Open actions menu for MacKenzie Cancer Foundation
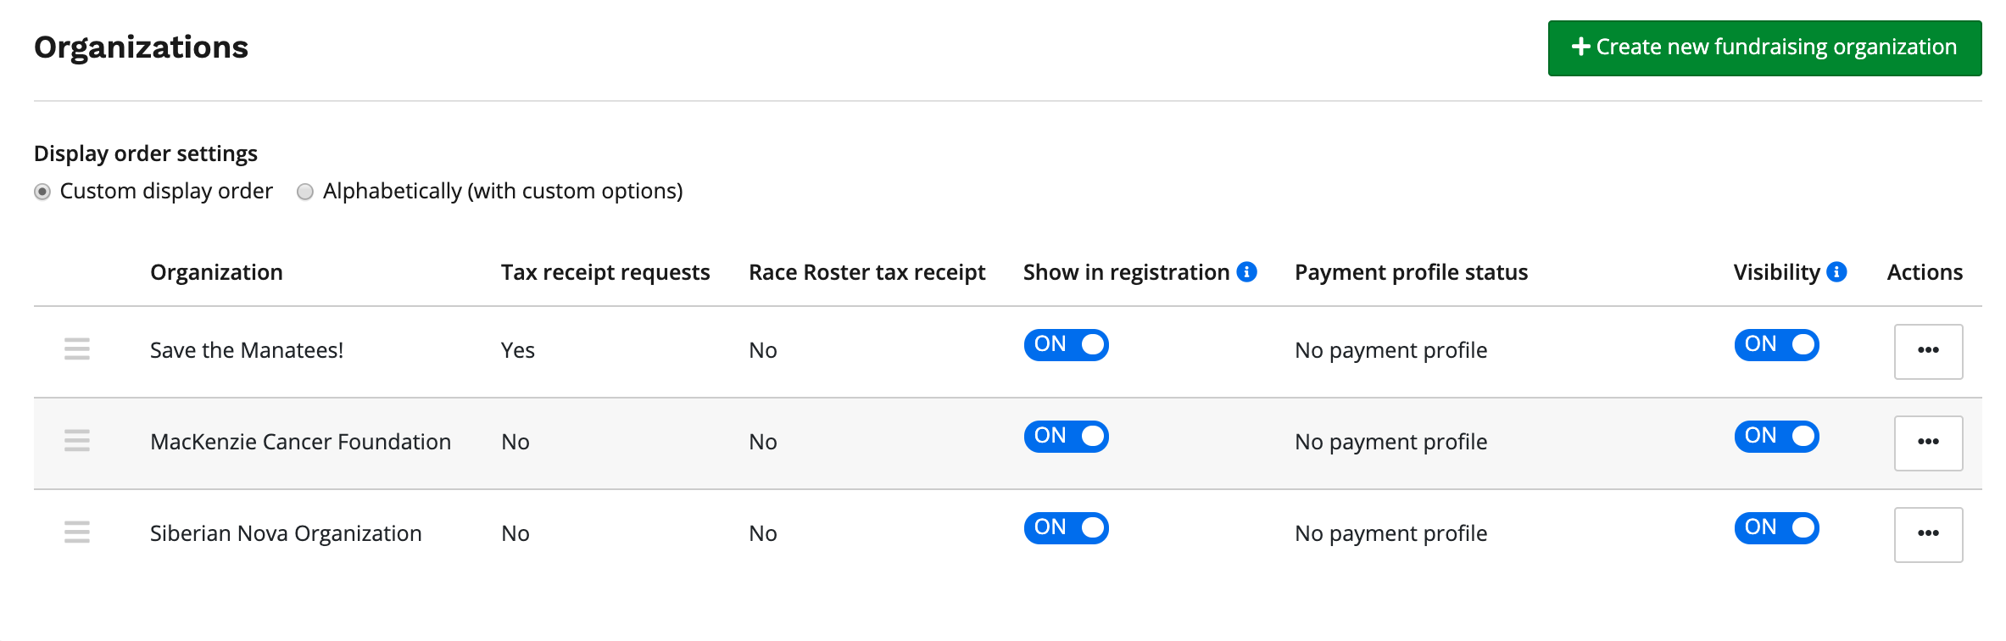 (x=1928, y=443)
